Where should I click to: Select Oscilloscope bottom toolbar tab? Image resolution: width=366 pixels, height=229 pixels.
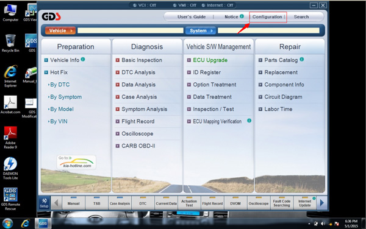point(259,203)
